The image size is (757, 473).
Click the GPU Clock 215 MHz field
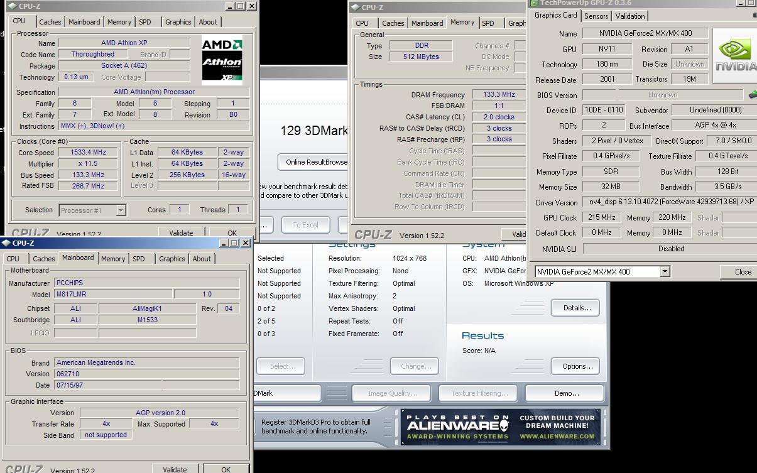[x=601, y=217]
